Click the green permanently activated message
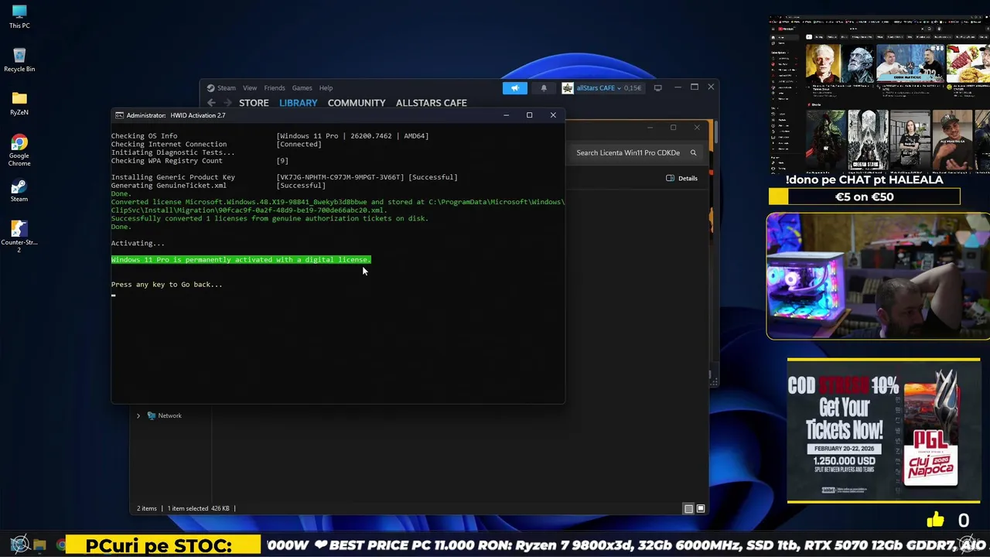 (241, 260)
